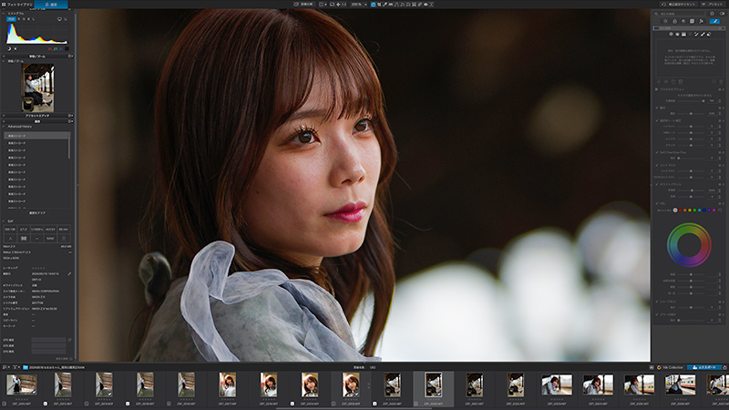
Task: Toggle the HSL correction on/off
Action: [656, 203]
